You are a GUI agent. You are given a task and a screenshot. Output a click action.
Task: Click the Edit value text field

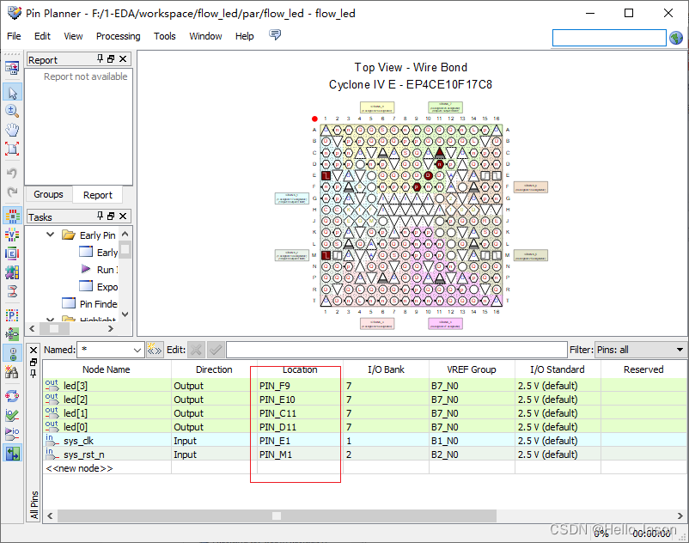396,351
